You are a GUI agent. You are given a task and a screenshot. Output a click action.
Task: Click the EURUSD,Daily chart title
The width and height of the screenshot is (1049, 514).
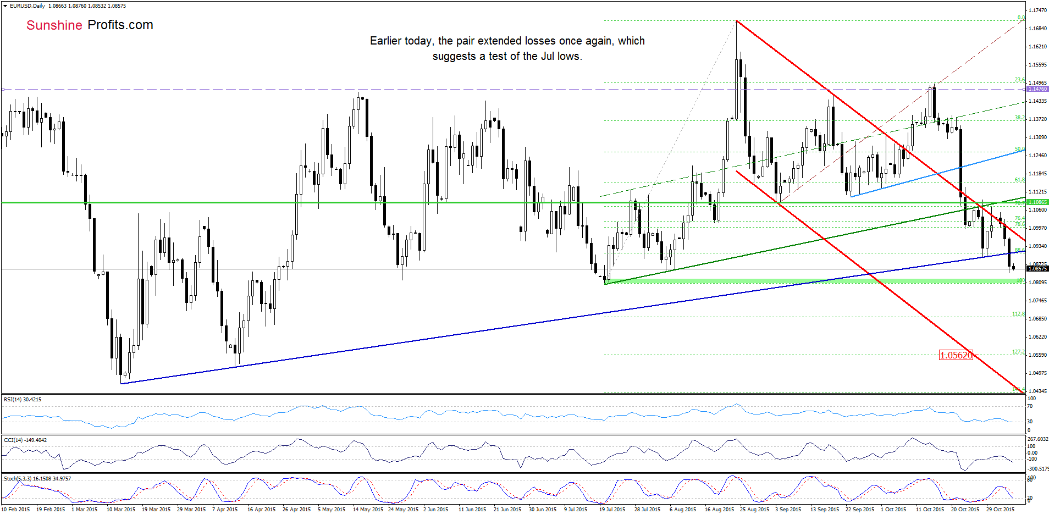click(27, 6)
